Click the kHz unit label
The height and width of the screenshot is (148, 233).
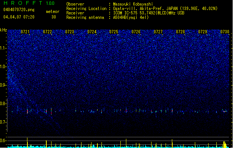pos(3,30)
